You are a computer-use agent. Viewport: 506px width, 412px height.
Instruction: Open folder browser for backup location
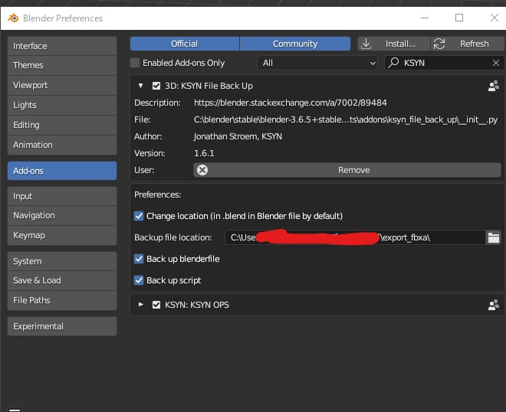click(494, 237)
